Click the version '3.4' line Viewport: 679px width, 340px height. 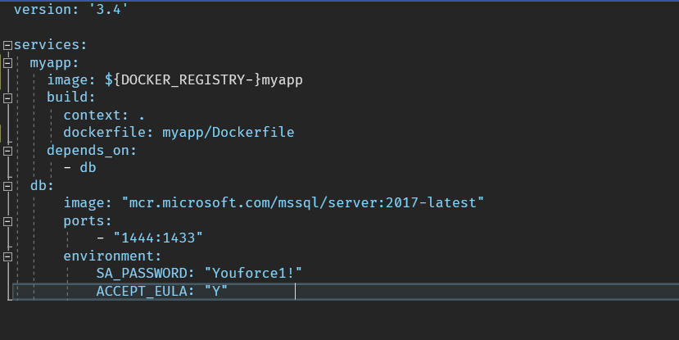pos(71,10)
